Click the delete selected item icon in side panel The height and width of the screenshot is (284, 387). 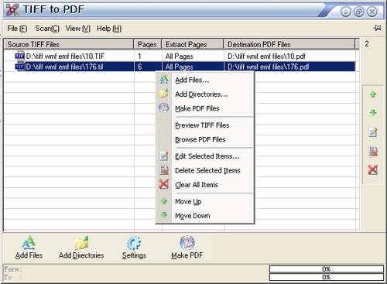[373, 151]
